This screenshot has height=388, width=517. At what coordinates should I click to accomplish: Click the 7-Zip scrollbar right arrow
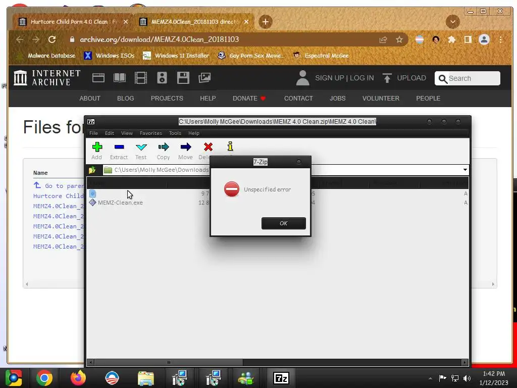[x=465, y=362]
